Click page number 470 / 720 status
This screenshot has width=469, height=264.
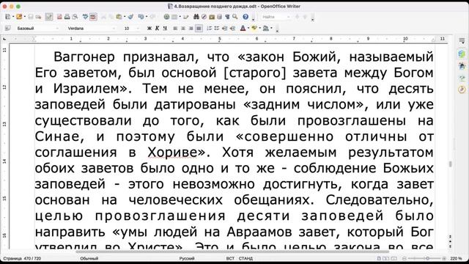23,258
